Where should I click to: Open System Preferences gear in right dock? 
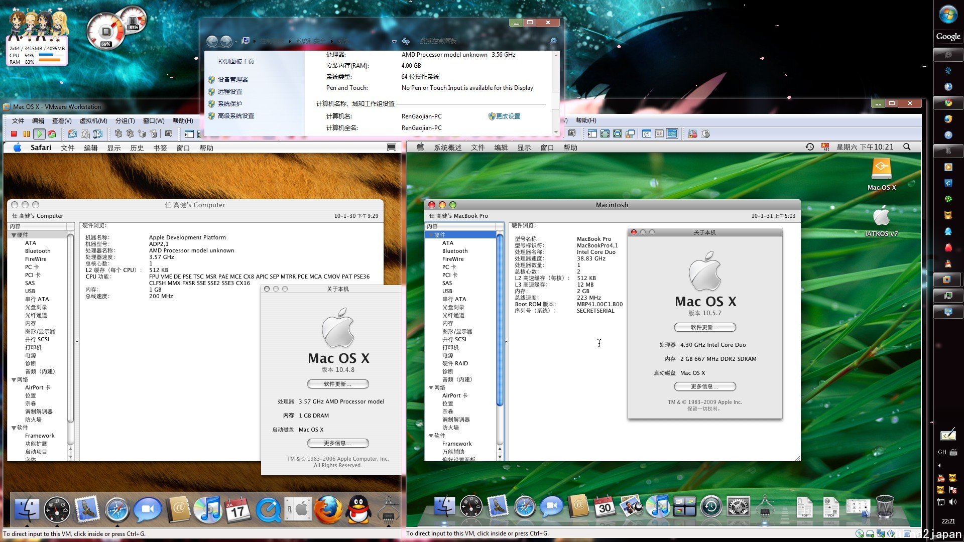pyautogui.click(x=738, y=507)
